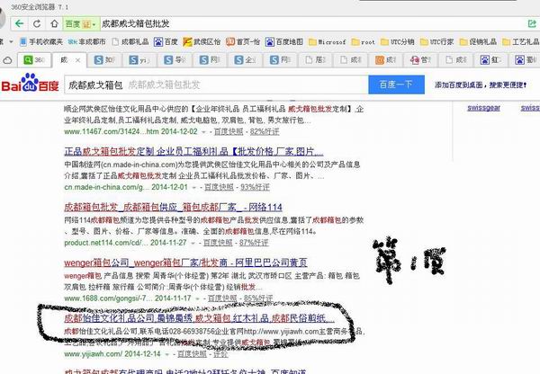Switch to the Sogou tab labeled 导

coord(175,60)
